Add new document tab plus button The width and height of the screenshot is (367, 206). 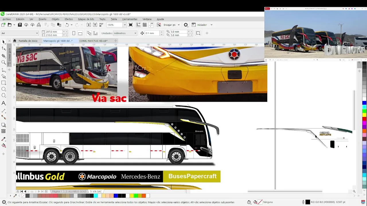(116, 41)
